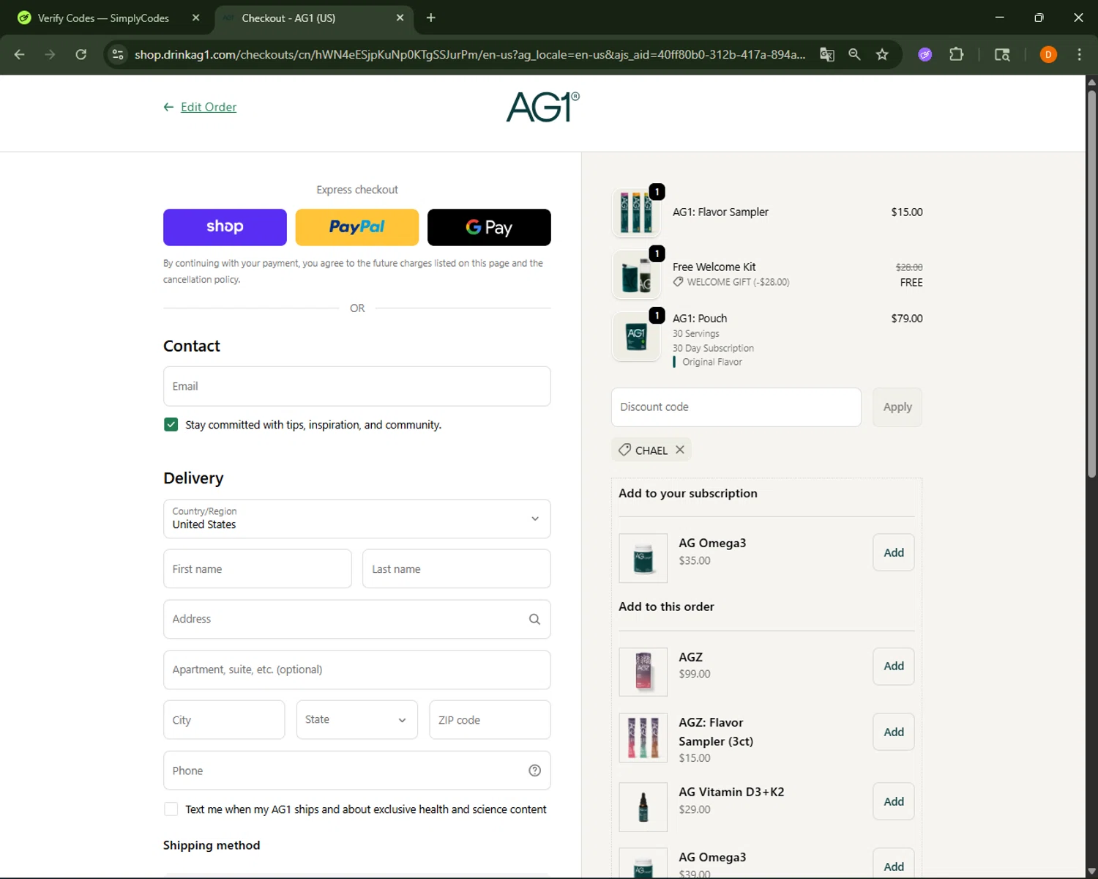The height and width of the screenshot is (879, 1098).
Task: Click the address search magnifier icon
Action: click(534, 619)
